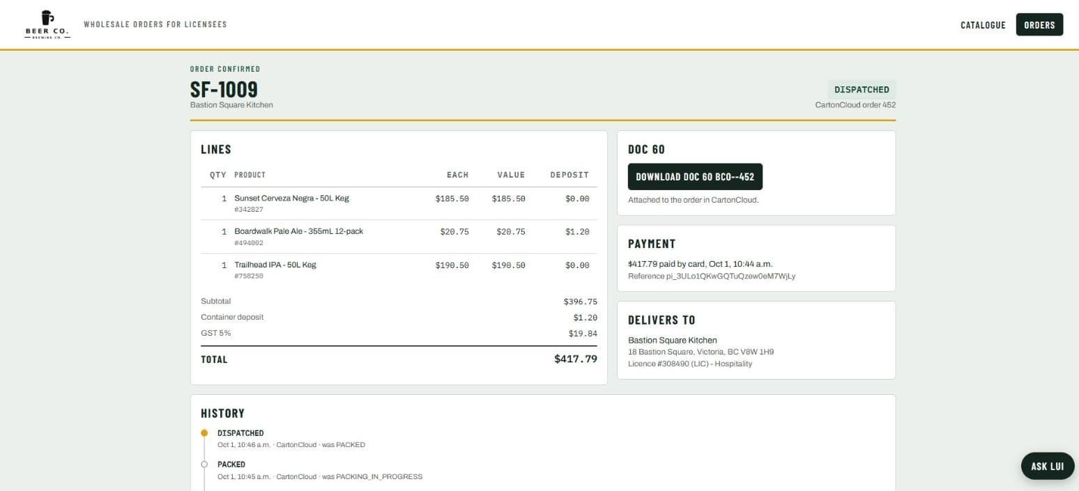The width and height of the screenshot is (1079, 491).
Task: Click the $1.20 deposit for Boardwalk Pale Ale
Action: [577, 232]
